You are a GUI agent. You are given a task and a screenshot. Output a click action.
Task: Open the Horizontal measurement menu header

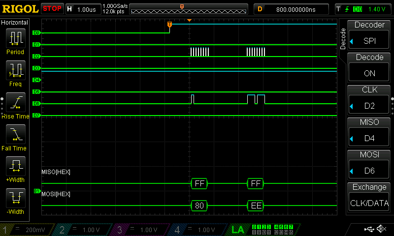click(x=15, y=22)
